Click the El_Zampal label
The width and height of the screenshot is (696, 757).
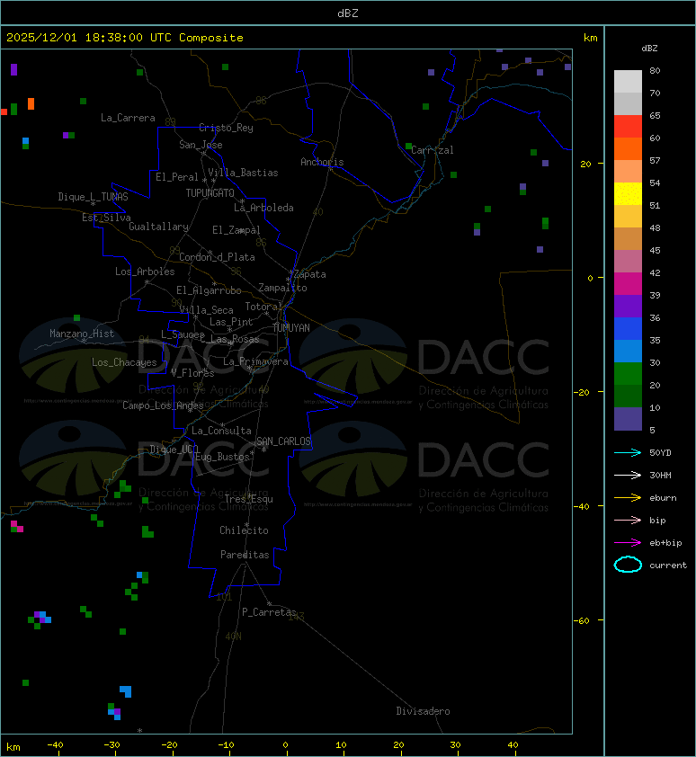pos(236,230)
